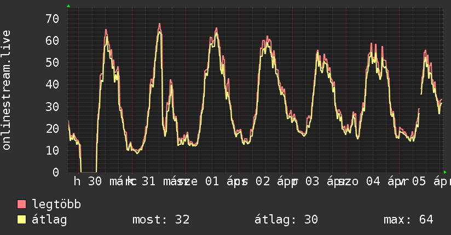The image size is (451, 235).
Task: Click the y-axis label 70
Action: pyautogui.click(x=53, y=19)
